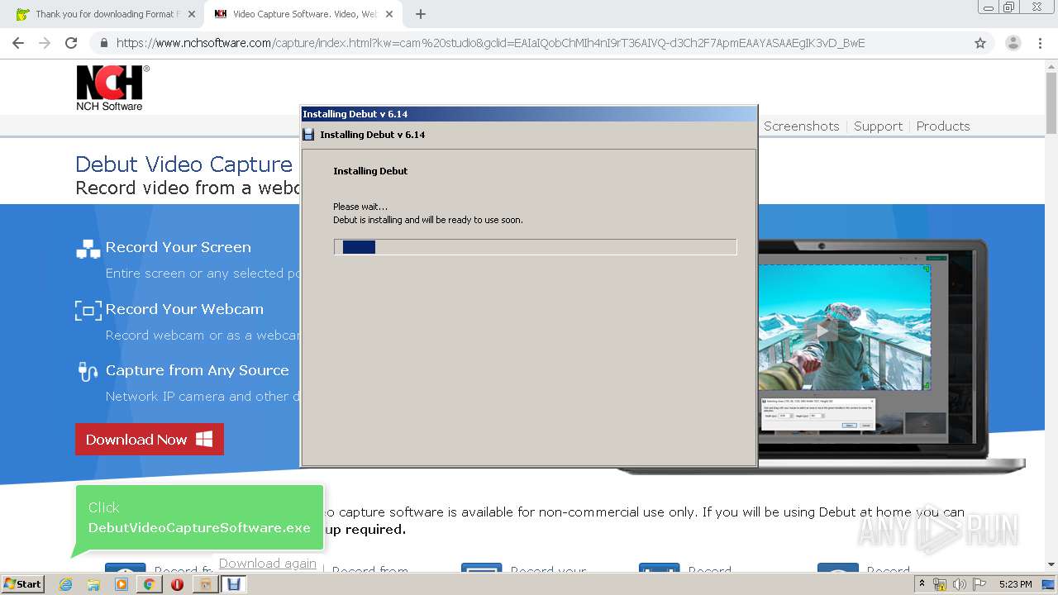This screenshot has width=1058, height=595.
Task: Open the Support page link
Action: point(878,126)
